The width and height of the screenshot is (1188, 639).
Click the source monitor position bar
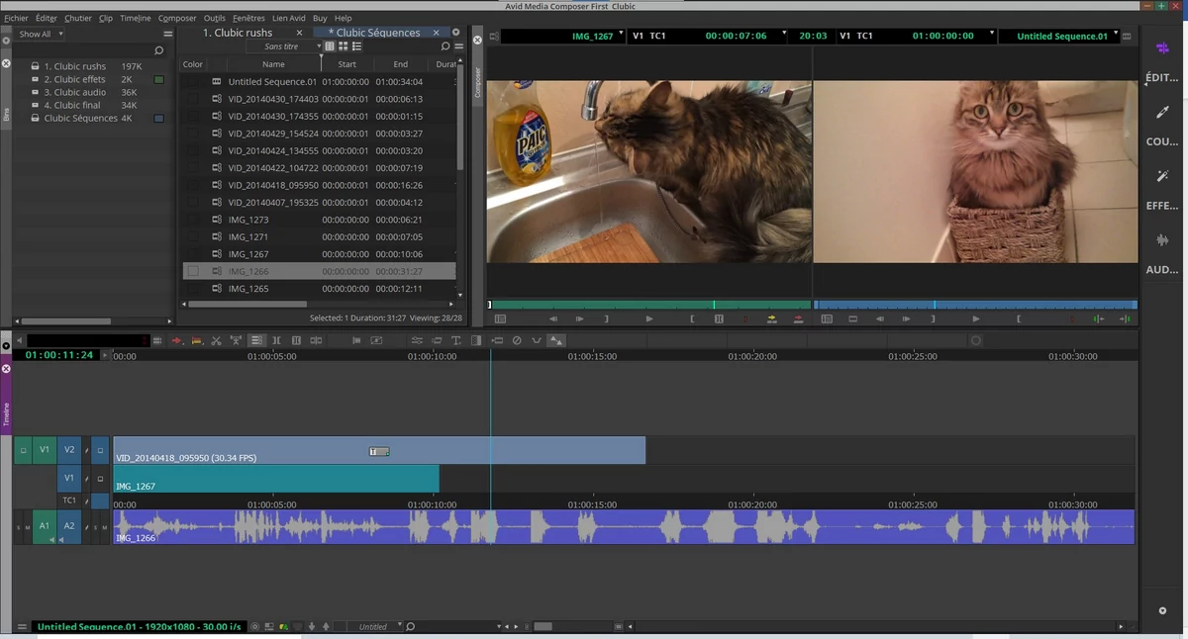[x=649, y=305]
